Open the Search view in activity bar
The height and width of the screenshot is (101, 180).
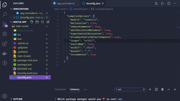tap(4, 14)
